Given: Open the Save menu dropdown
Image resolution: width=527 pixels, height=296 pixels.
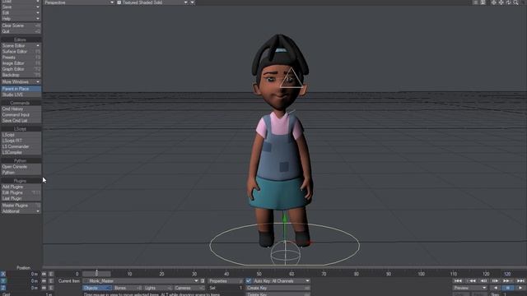Looking at the screenshot, I should (x=21, y=7).
